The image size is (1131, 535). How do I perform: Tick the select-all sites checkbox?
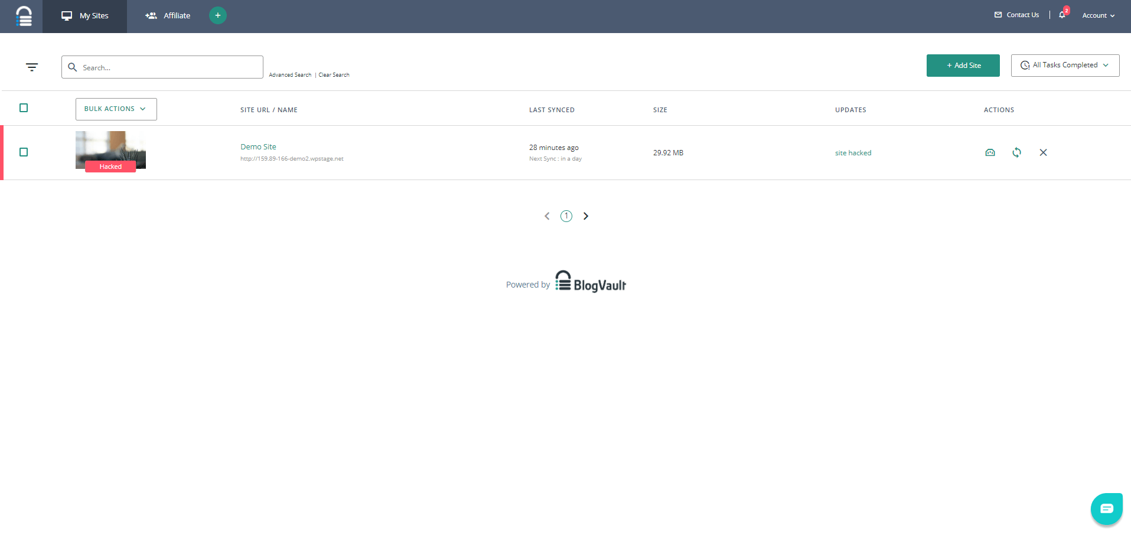[24, 107]
